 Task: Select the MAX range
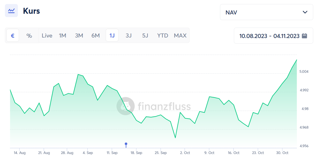point(180,36)
